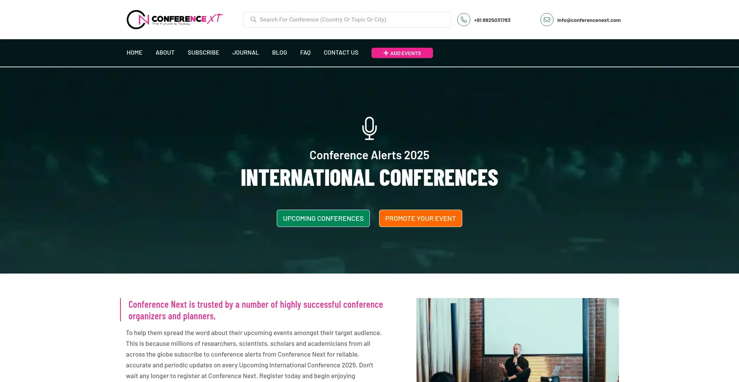739x382 pixels.
Task: Click the plus icon on Add Events
Action: [x=386, y=53]
